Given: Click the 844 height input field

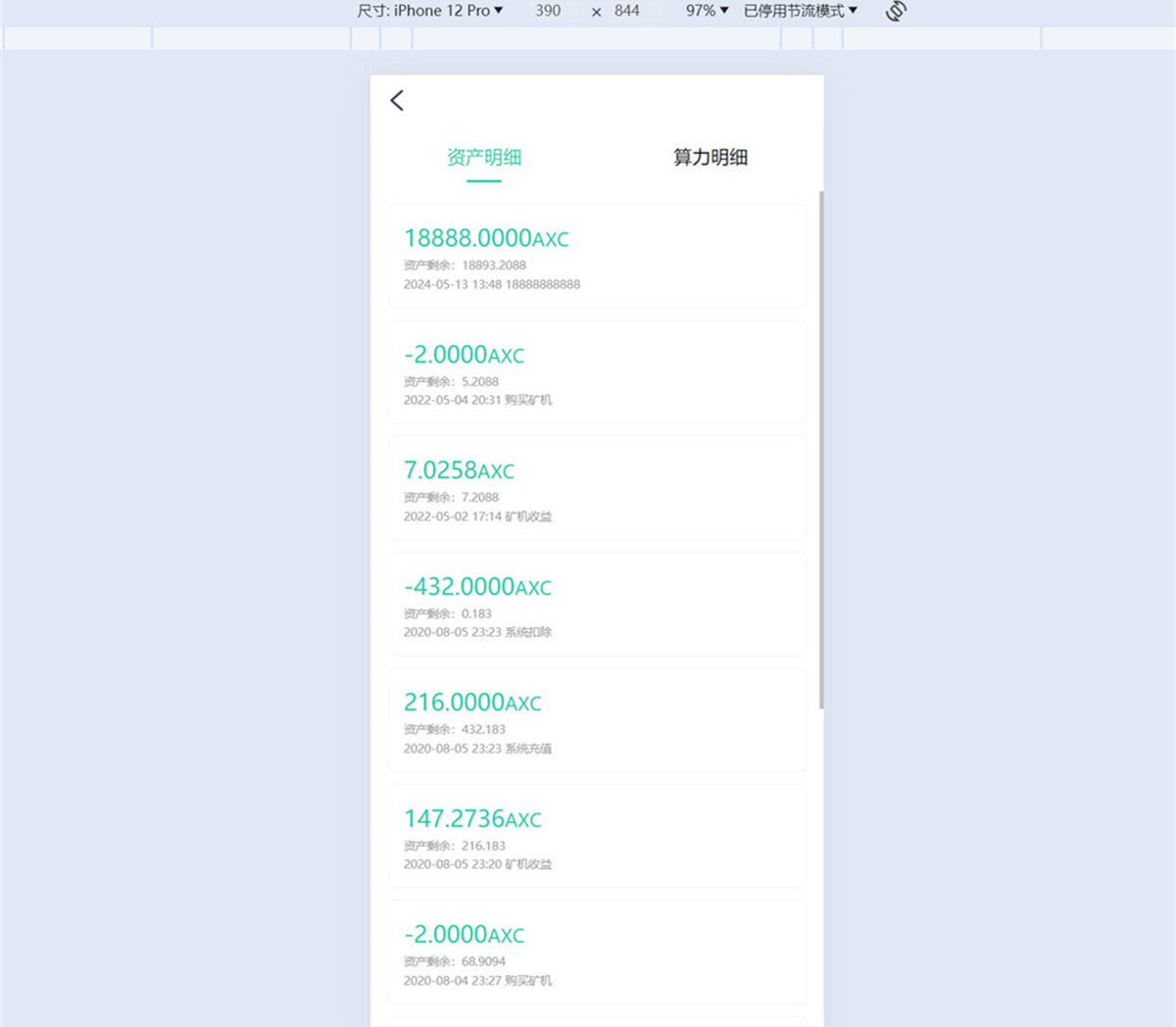Looking at the screenshot, I should click(x=627, y=11).
